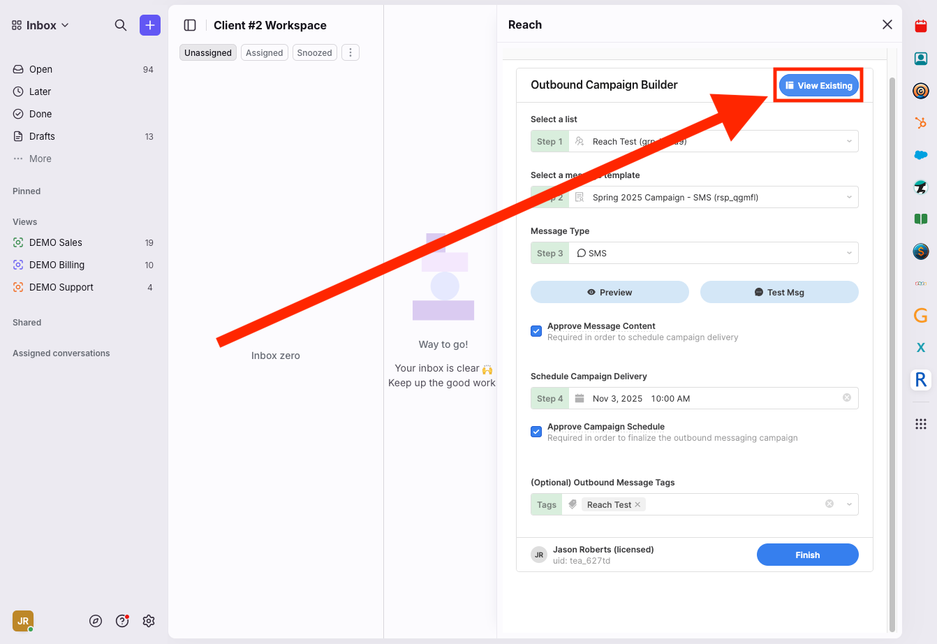The width and height of the screenshot is (937, 644).
Task: Open the Salesforce cloud integration icon
Action: click(920, 155)
